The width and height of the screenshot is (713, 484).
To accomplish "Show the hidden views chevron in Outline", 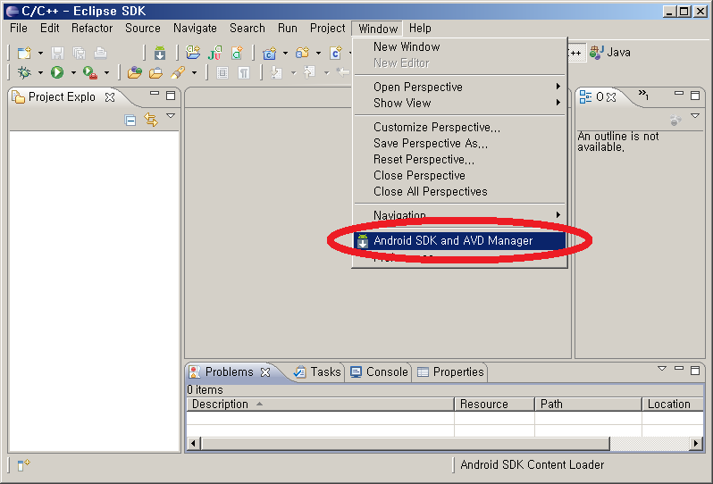I will (643, 95).
